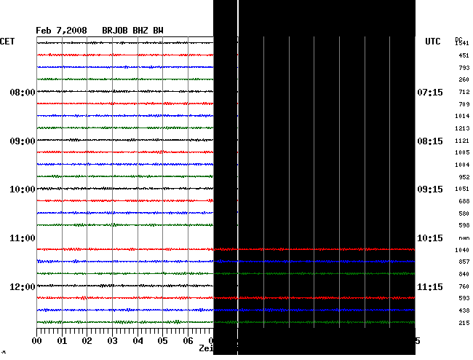Click the black seismogram trace at 08:00
The height and width of the screenshot is (360, 473).
coord(125,91)
